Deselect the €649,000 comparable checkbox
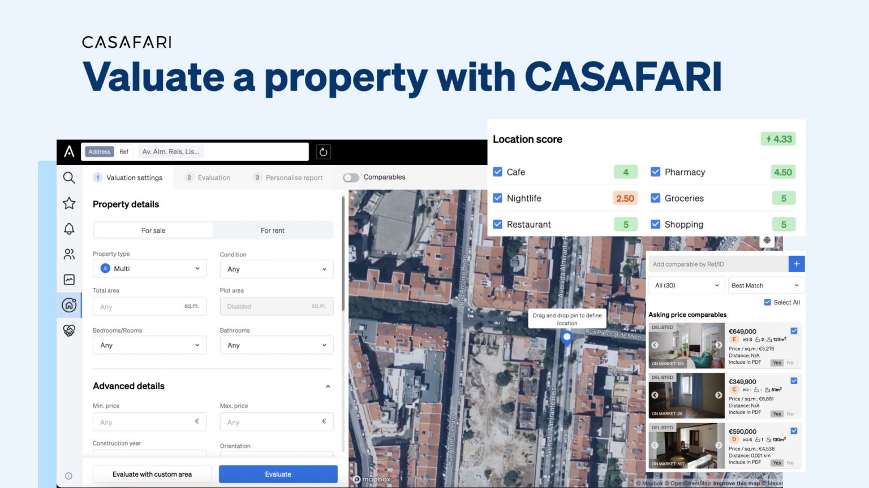 tap(794, 331)
